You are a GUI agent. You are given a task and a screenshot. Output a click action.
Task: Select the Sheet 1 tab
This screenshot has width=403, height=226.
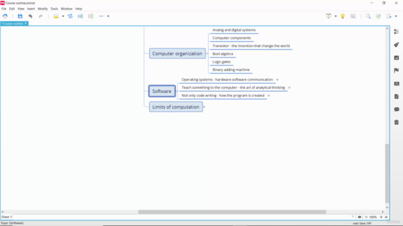(7, 217)
